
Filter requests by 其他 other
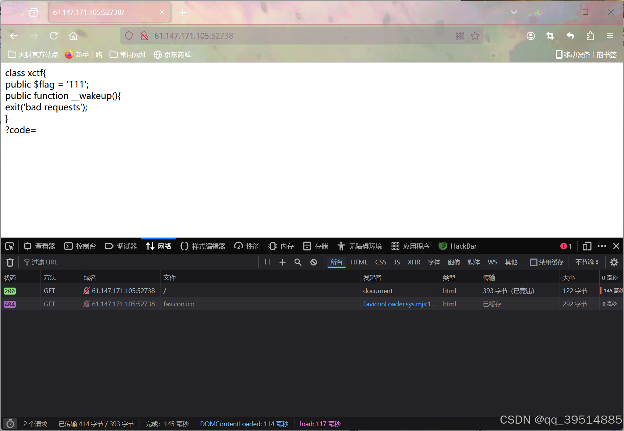(x=511, y=262)
